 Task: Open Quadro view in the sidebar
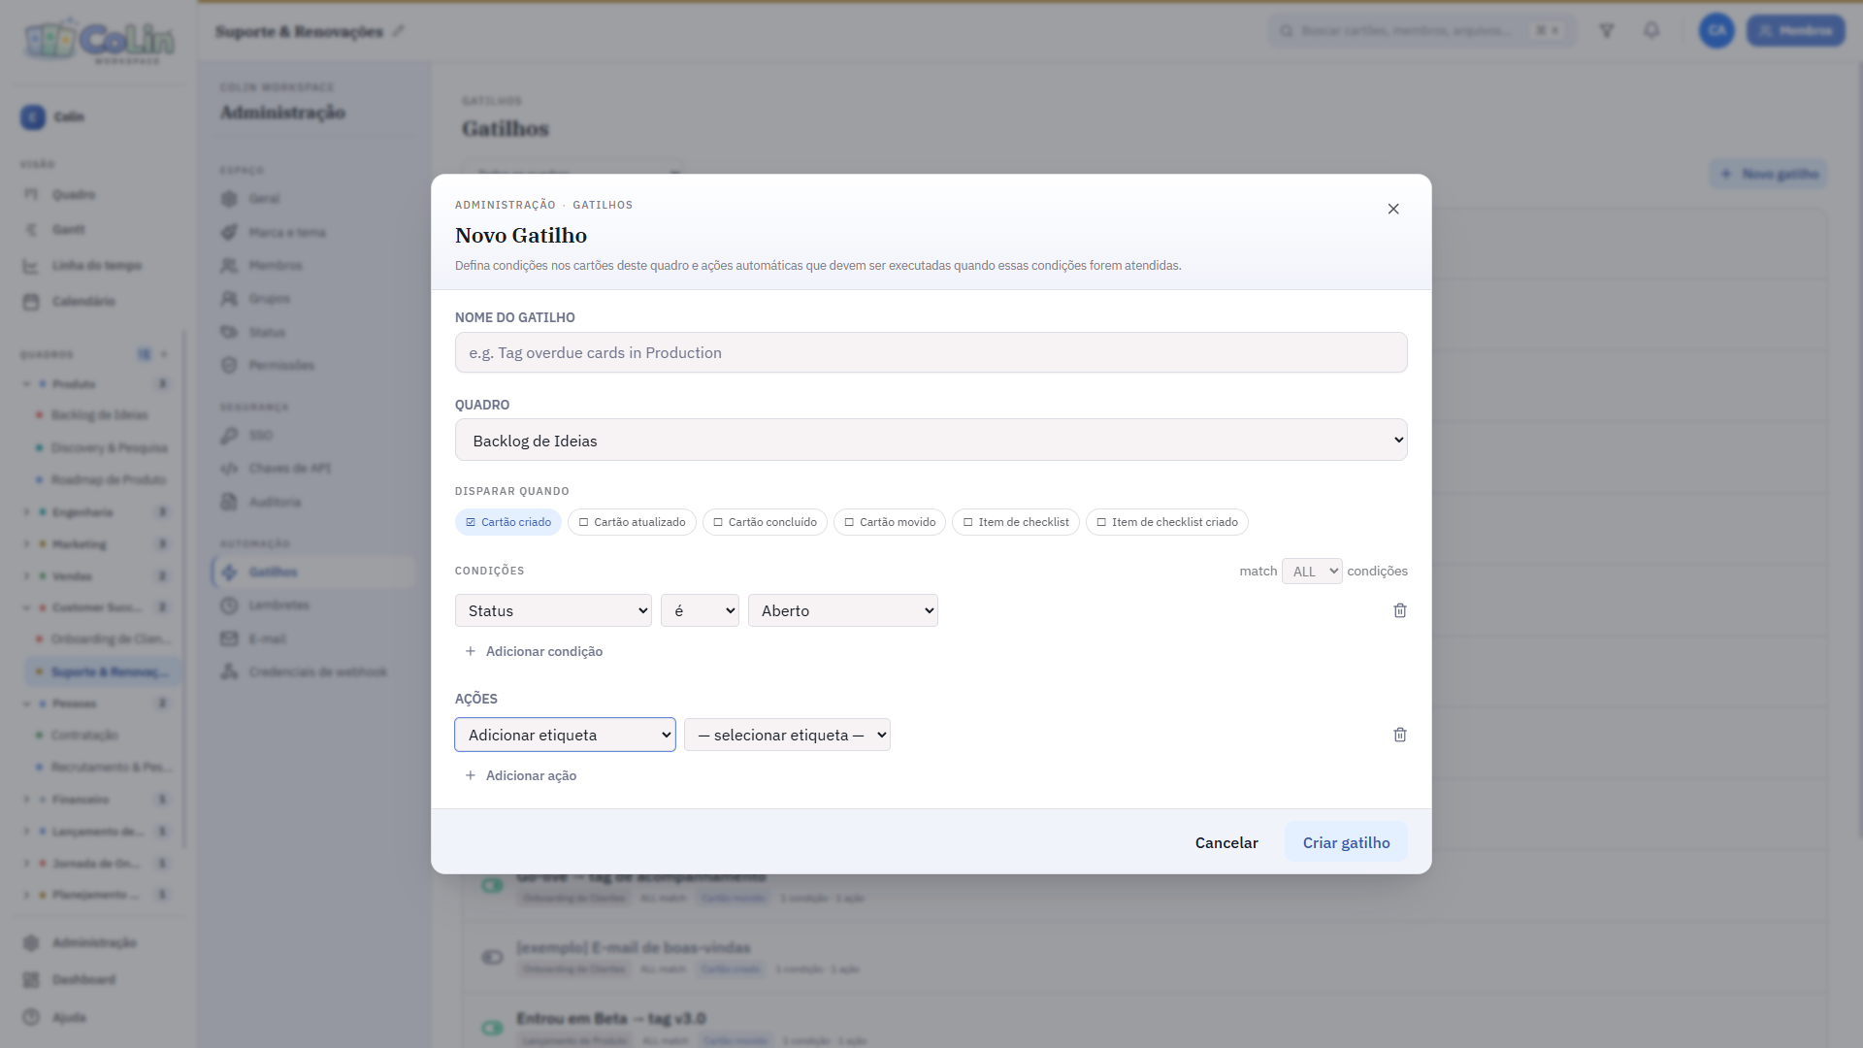(x=74, y=195)
